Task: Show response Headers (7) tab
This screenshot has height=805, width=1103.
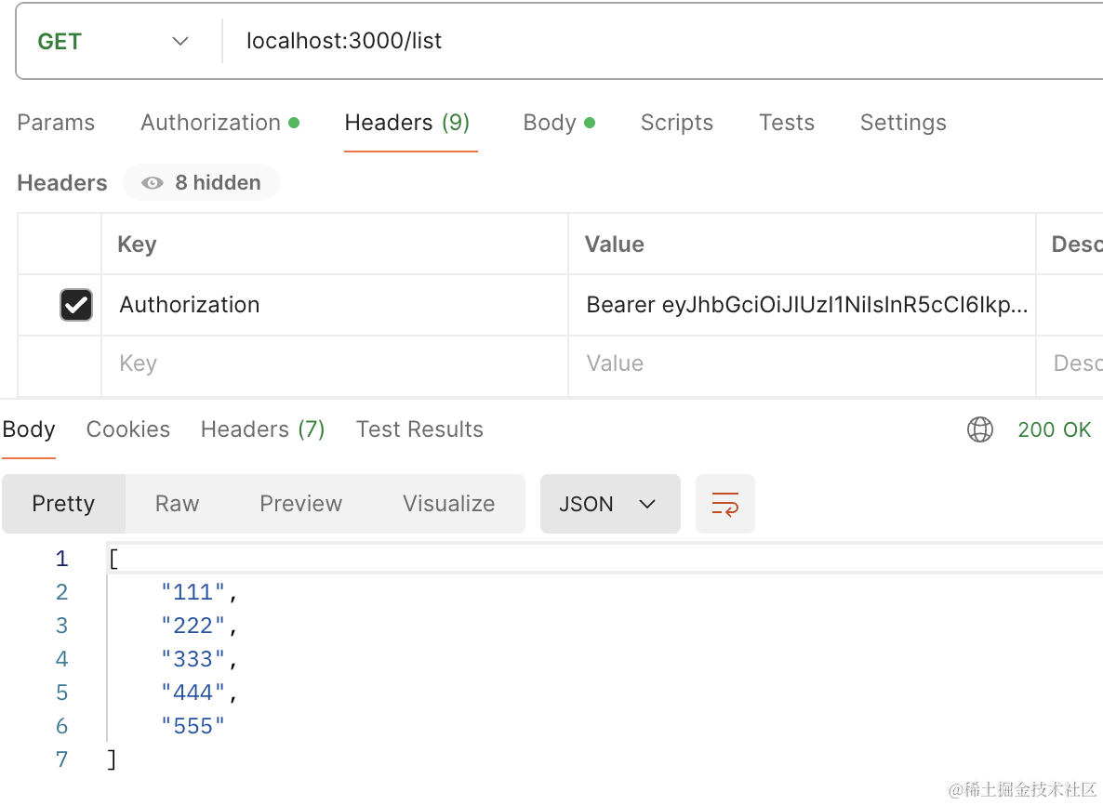Action: [x=262, y=429]
